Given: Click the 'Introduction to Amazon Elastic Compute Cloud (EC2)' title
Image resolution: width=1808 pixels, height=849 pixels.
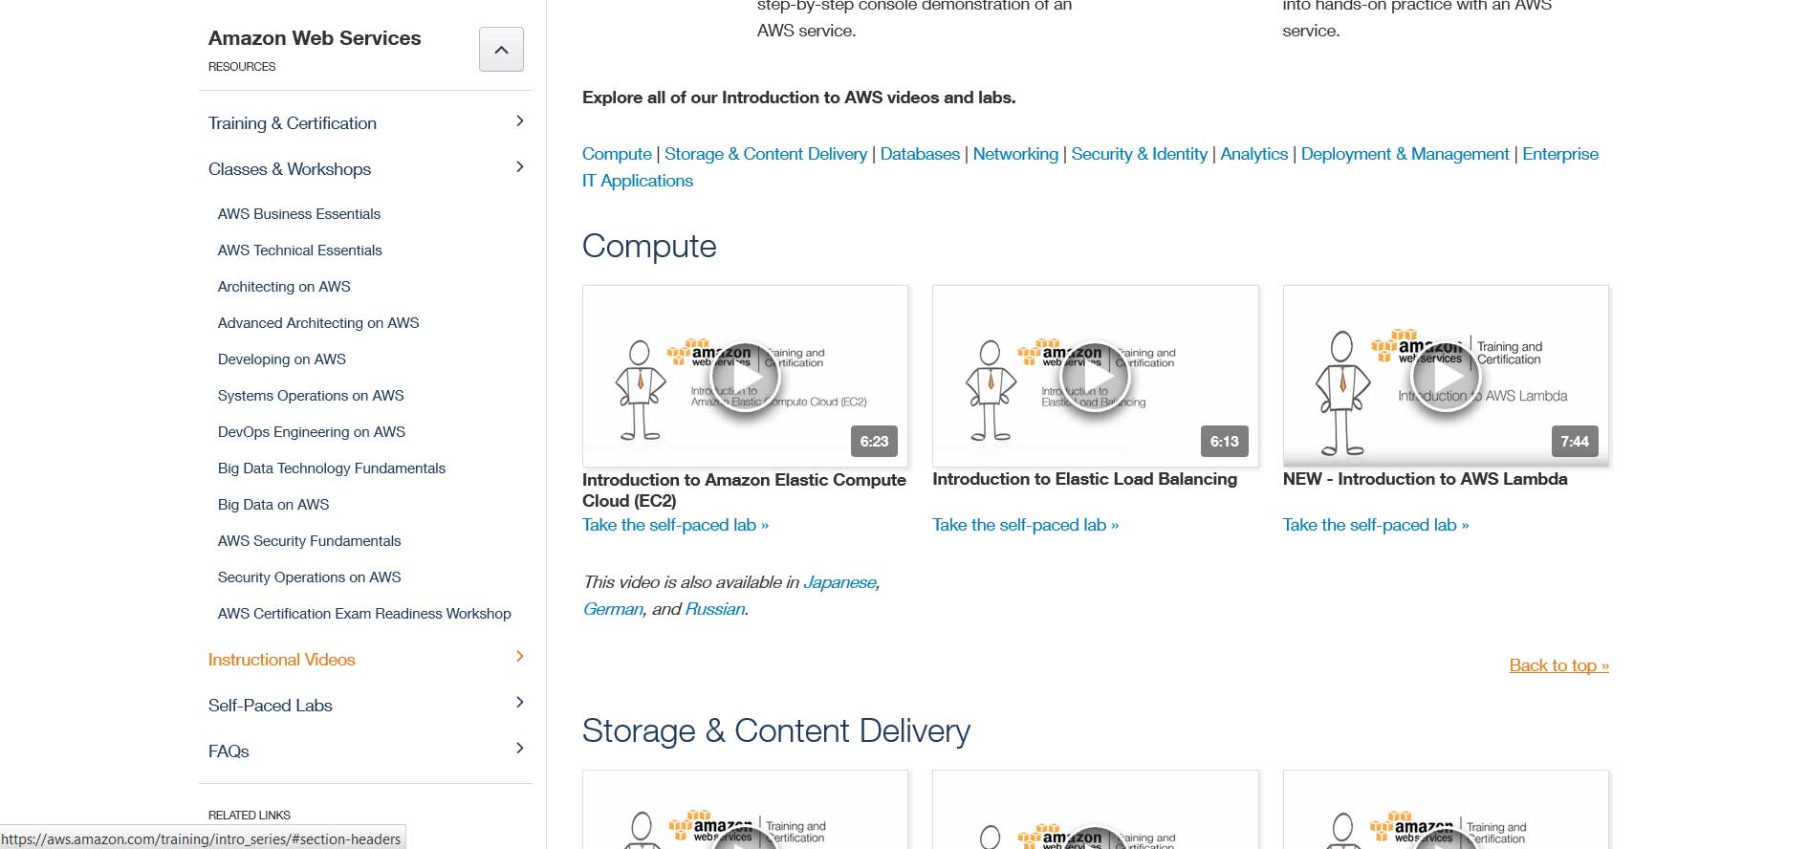Looking at the screenshot, I should pyautogui.click(x=744, y=490).
